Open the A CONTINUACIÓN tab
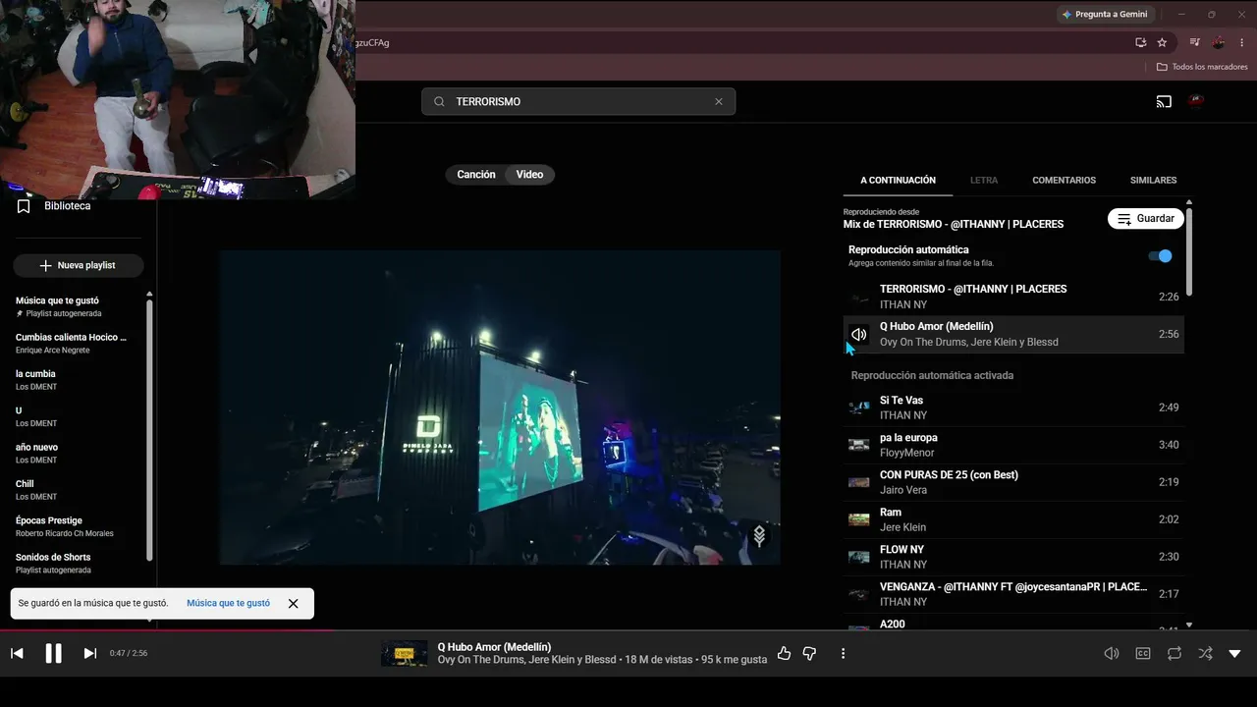This screenshot has height=707, width=1257. click(899, 181)
